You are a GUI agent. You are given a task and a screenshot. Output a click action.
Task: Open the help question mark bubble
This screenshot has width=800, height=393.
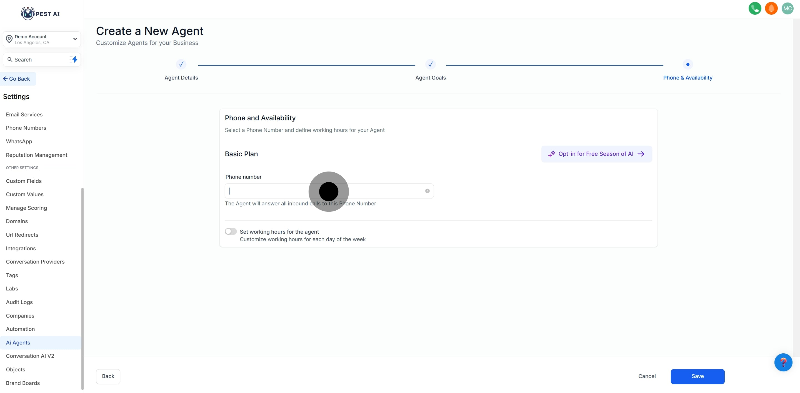783,362
